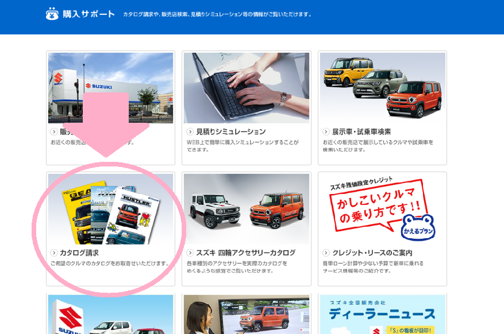The width and height of the screenshot is (504, 334).
Task: Click the ディーラーニュース banner image
Action: [x=383, y=314]
